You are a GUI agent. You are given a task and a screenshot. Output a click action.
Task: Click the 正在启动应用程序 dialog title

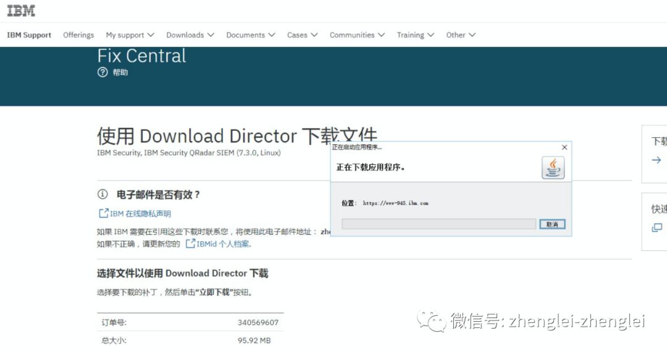[357, 147]
